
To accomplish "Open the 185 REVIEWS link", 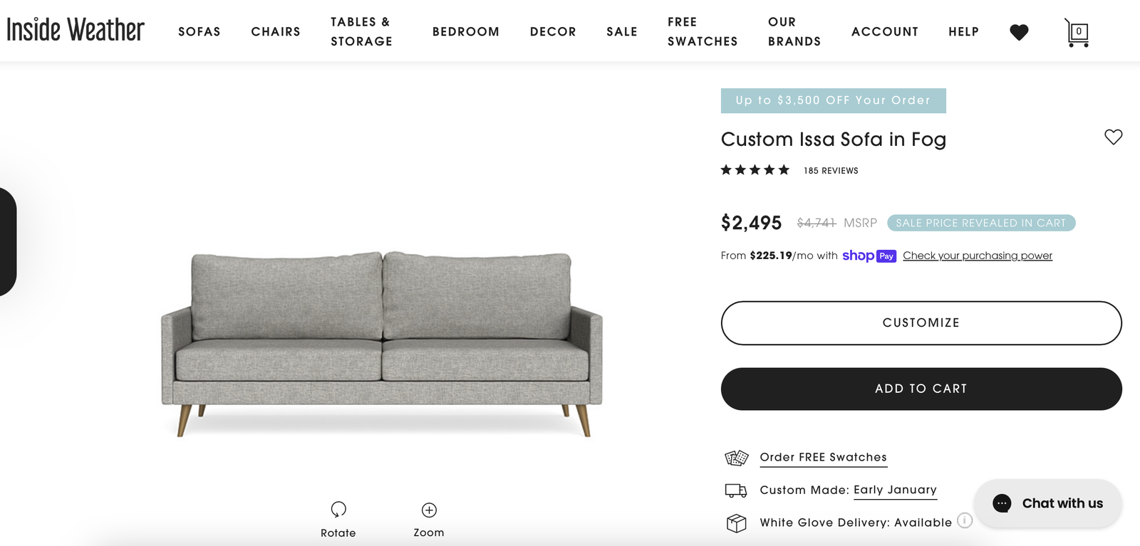I will (x=830, y=170).
